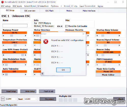Open the ESC setup menu
Viewport: 127px width, 107px height.
(x=6, y=6)
